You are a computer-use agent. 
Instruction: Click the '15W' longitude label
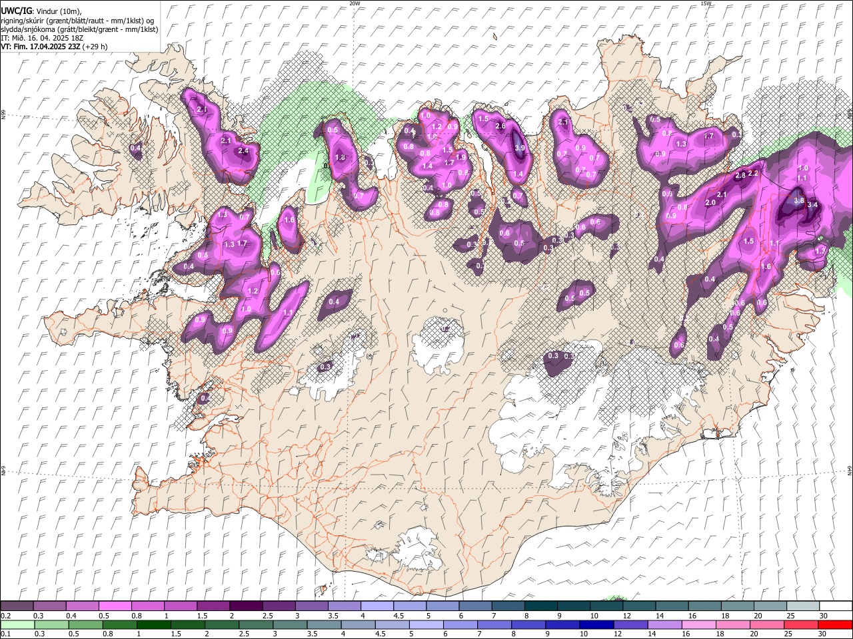click(x=706, y=3)
